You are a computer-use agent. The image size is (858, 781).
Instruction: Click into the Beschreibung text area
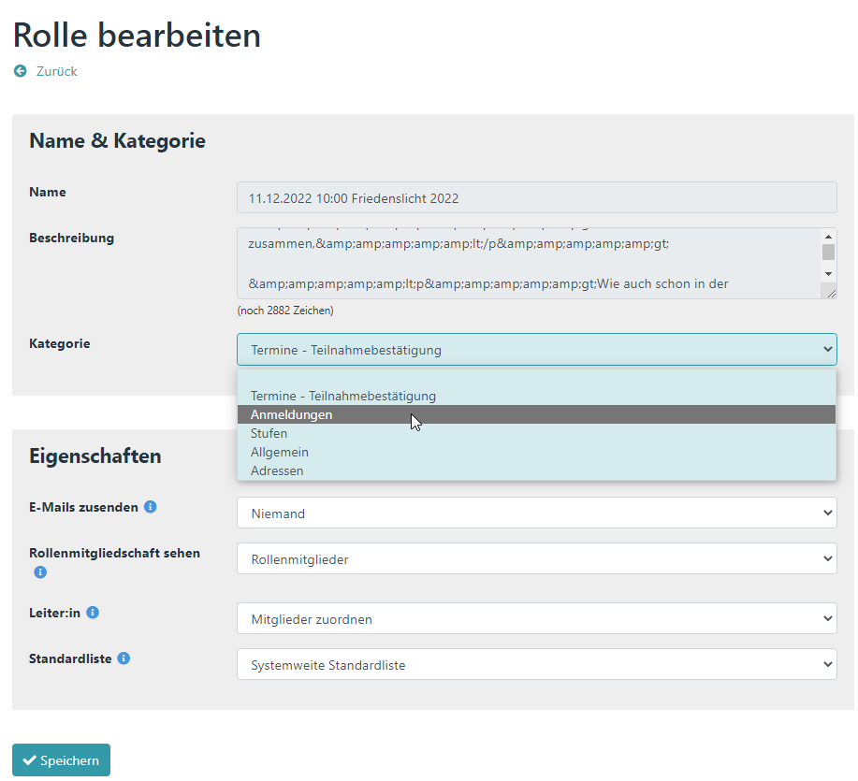[527, 264]
